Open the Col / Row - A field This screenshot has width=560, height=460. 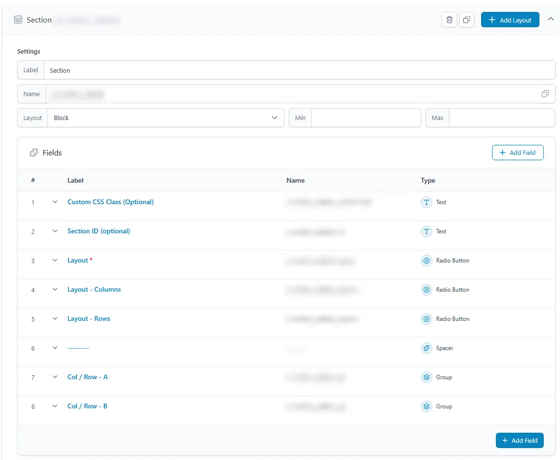pyautogui.click(x=88, y=377)
